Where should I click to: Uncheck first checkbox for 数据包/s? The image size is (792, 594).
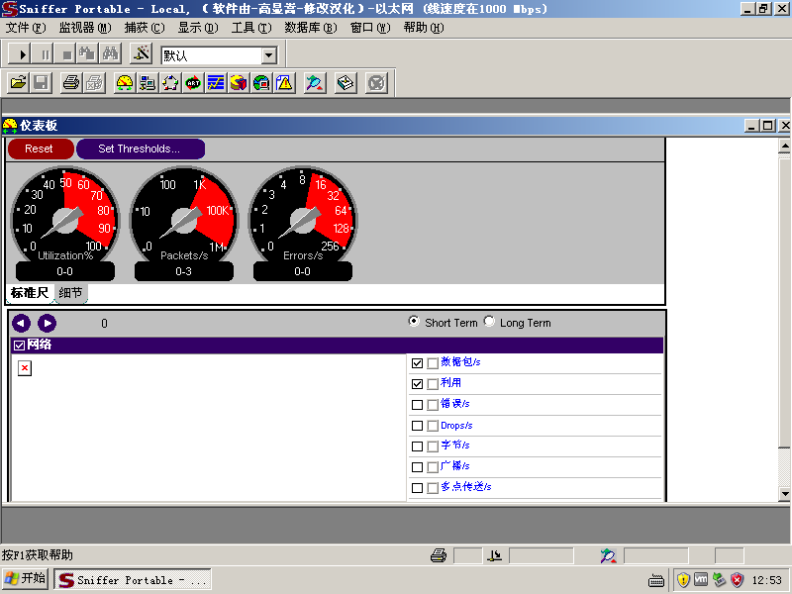point(417,363)
